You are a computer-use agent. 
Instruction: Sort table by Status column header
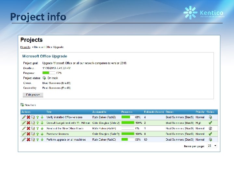tap(210, 112)
